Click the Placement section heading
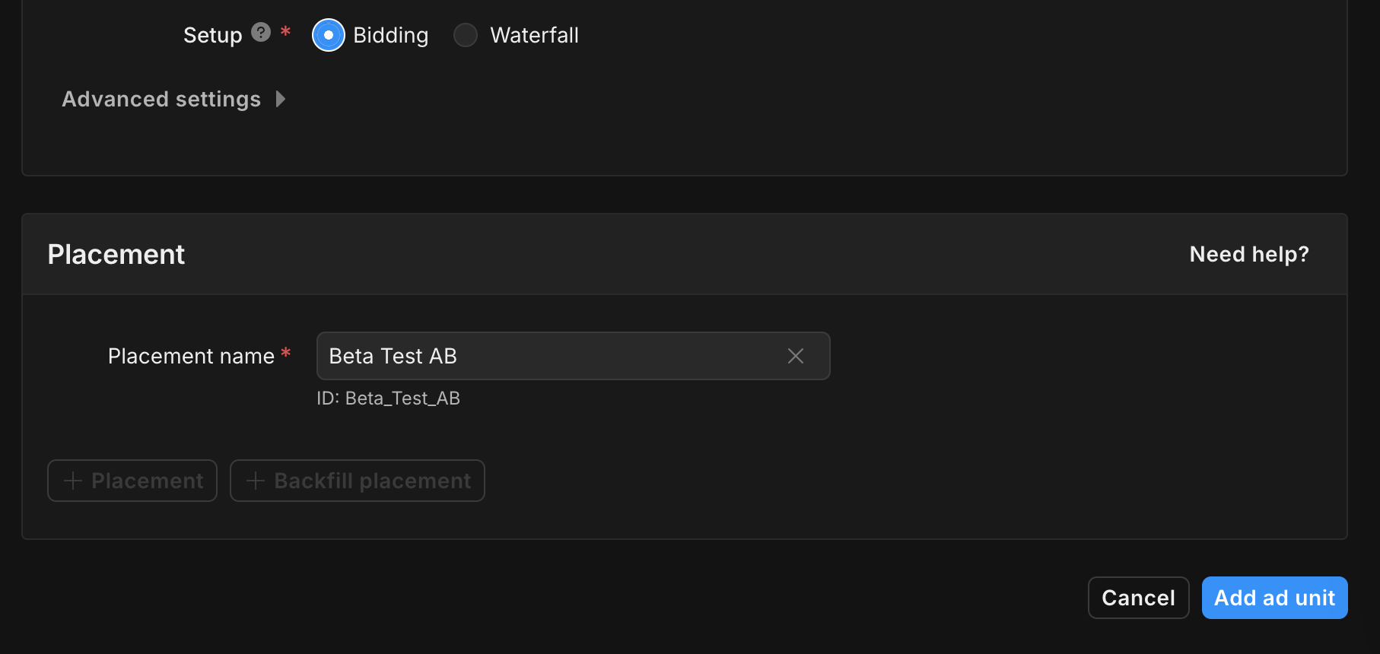Viewport: 1380px width, 654px height. (x=116, y=254)
